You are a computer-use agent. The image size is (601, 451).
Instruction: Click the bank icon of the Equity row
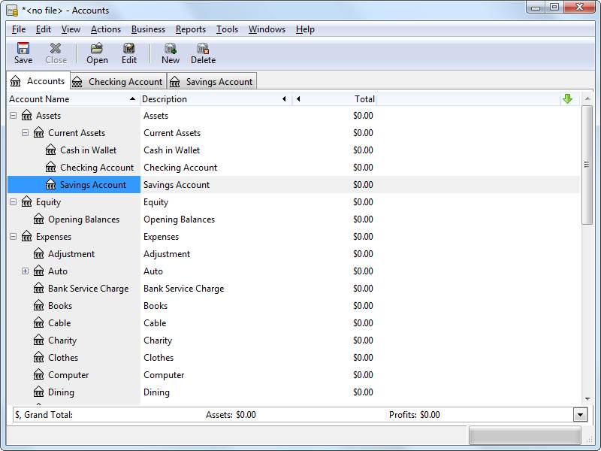(26, 201)
